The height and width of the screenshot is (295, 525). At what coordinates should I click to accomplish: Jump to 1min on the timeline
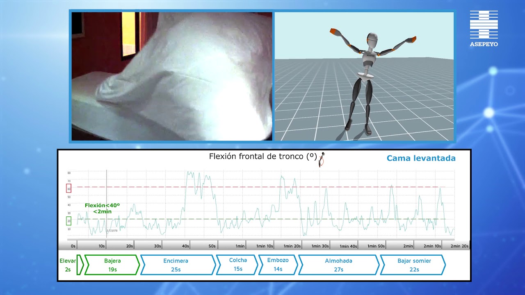[240, 246]
